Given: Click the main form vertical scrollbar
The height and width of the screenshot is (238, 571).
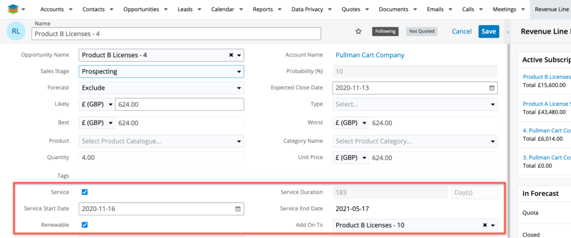Looking at the screenshot, I should (509, 140).
